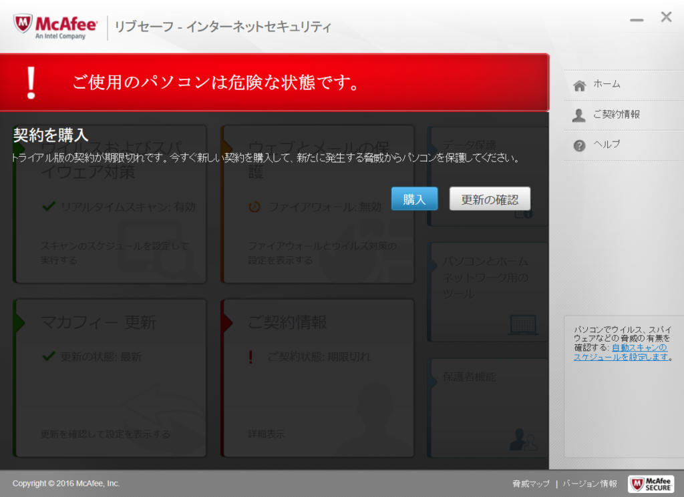Image resolution: width=684 pixels, height=497 pixels.
Task: Click the white exclamation mark in the red banner
Action: point(31,83)
